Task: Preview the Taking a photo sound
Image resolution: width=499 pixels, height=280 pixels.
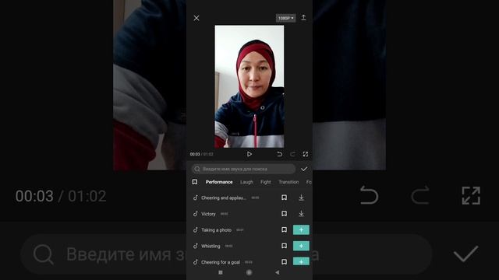Action: 217,230
